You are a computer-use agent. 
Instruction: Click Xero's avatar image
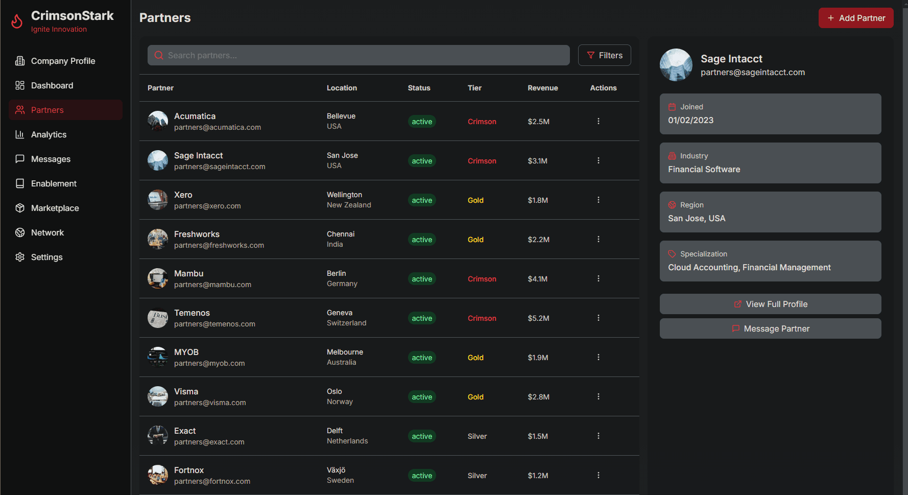click(158, 200)
